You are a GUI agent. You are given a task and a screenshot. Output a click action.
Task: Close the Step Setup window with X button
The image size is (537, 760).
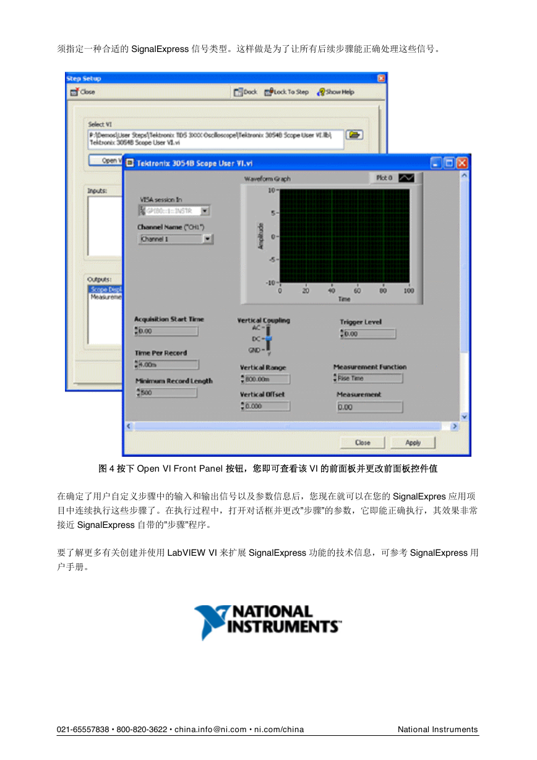click(381, 79)
